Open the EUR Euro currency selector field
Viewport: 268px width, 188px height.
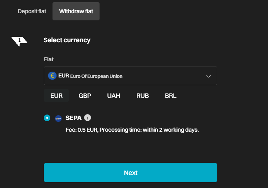tap(131, 76)
